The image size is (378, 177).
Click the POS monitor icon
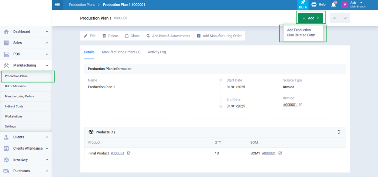6,54
